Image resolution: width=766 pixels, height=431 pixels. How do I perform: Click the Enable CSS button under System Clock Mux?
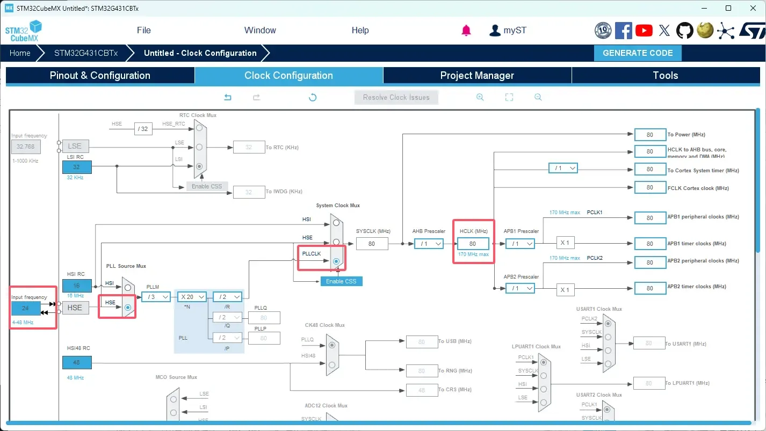pos(341,281)
